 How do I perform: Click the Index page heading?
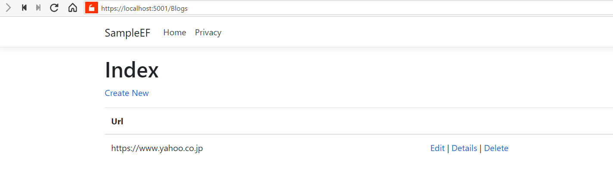tap(132, 70)
